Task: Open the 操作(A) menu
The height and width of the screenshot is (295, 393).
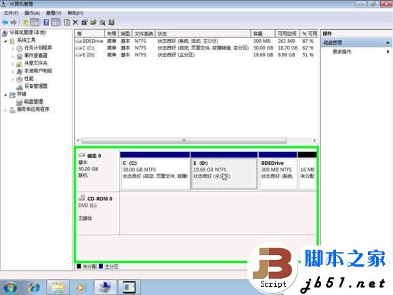Action: [32, 13]
